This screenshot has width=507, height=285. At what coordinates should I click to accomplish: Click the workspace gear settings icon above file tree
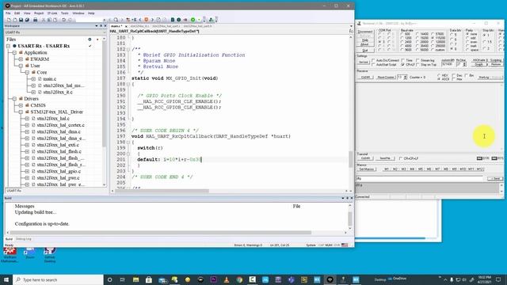tap(90, 40)
